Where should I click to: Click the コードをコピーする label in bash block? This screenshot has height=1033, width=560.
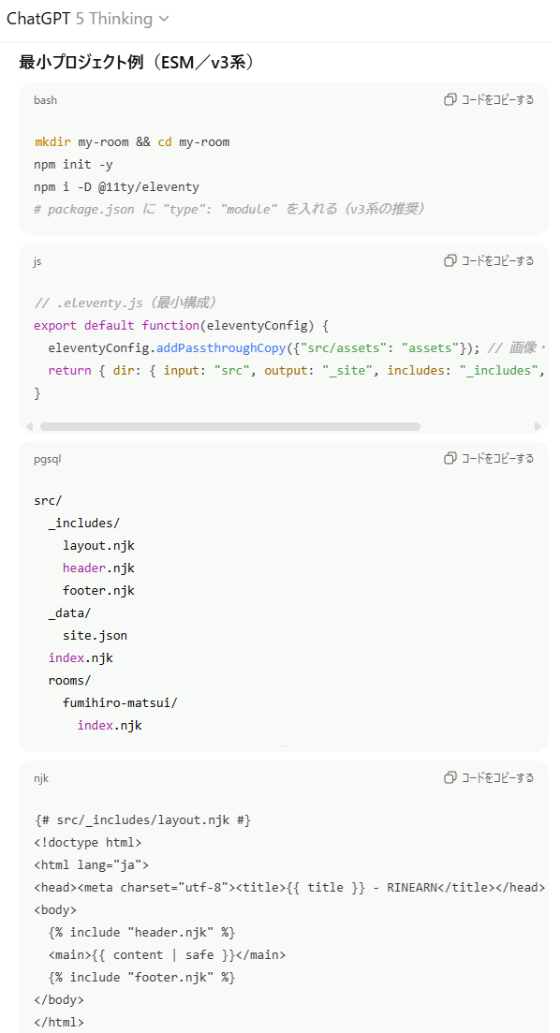click(x=497, y=99)
